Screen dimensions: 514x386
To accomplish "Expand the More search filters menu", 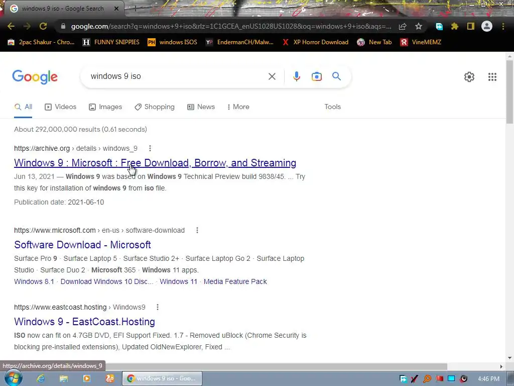I will click(238, 107).
